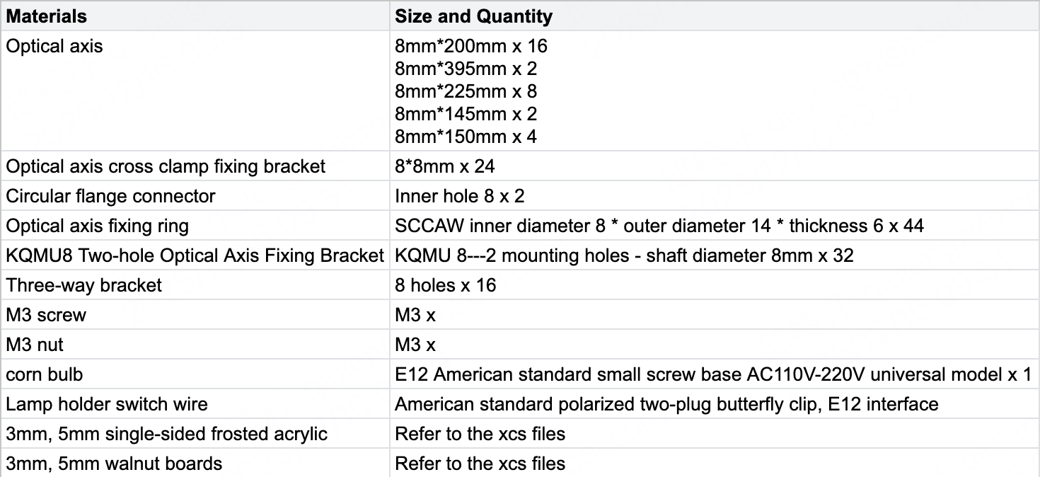Image resolution: width=1040 pixels, height=477 pixels.
Task: Select the 8mm*225mm x 8 line
Action: point(466,92)
